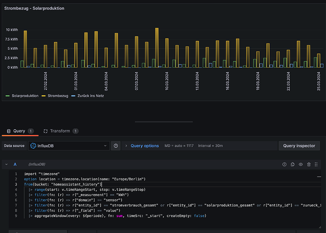This screenshot has width=326, height=233.
Task: Open the InfluxDB data source dropdown
Action: pyautogui.click(x=69, y=146)
